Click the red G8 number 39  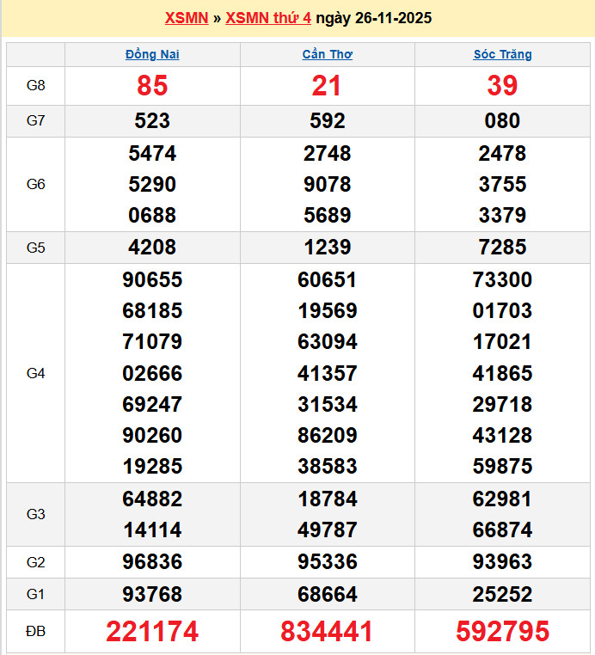tap(502, 86)
